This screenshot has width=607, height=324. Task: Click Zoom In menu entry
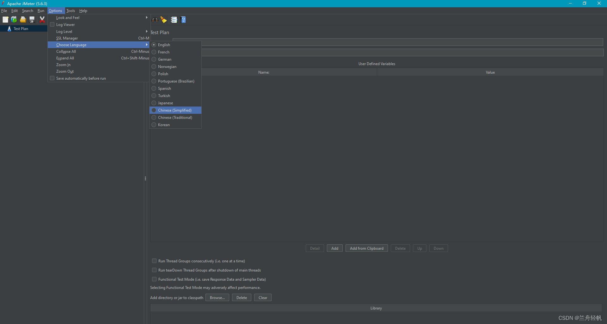[x=98, y=65]
